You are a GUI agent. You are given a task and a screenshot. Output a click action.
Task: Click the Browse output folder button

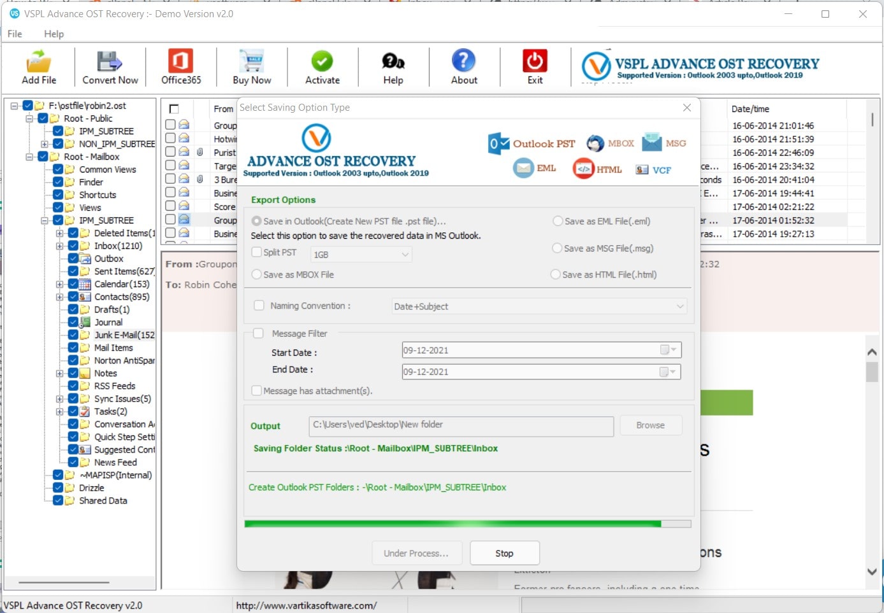coord(650,425)
